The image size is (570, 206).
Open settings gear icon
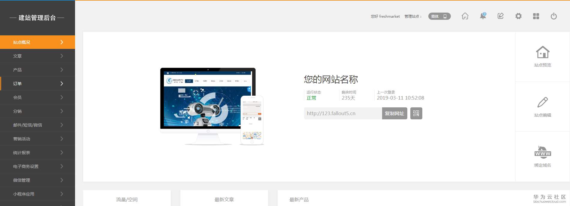pyautogui.click(x=518, y=16)
